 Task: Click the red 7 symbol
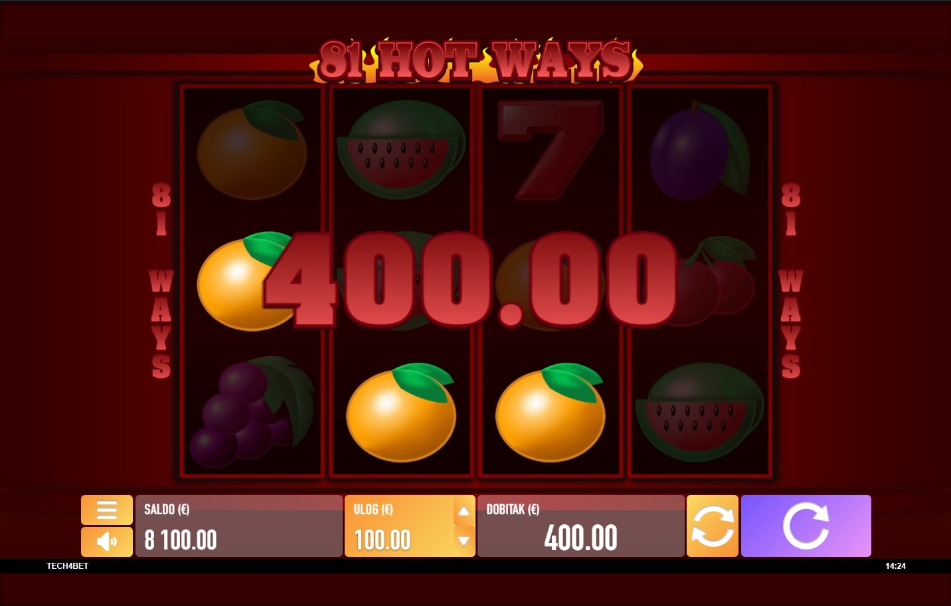[x=551, y=151]
